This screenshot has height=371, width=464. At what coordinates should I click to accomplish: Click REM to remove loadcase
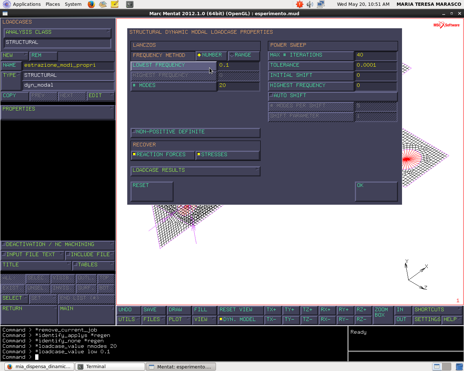pyautogui.click(x=43, y=56)
